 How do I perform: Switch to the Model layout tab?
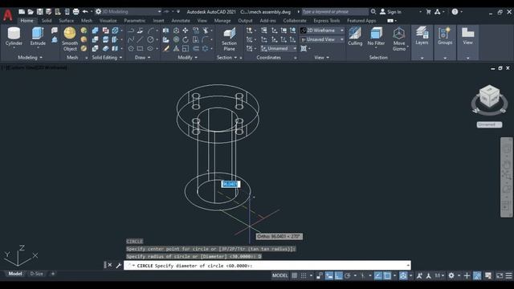tap(15, 274)
